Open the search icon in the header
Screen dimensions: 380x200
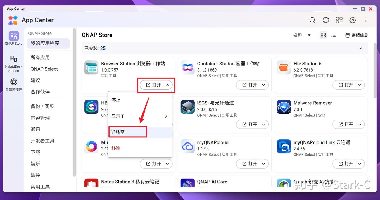[x=312, y=20]
